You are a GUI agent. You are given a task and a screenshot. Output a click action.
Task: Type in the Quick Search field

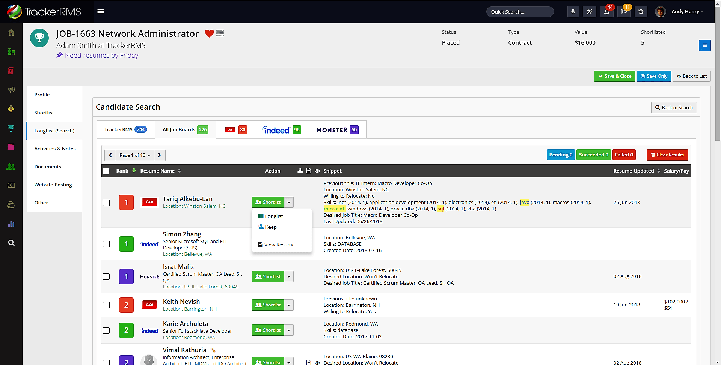tap(520, 12)
